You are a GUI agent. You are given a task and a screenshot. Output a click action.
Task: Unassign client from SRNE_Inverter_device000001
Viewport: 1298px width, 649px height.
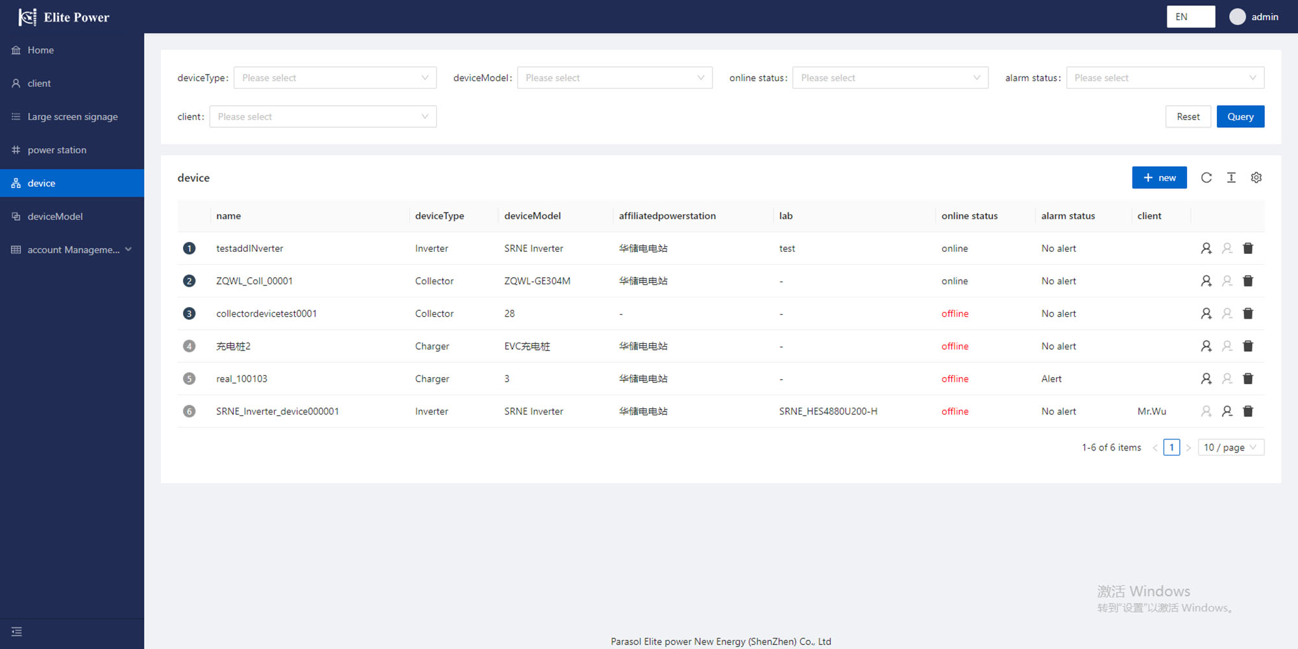click(1227, 411)
